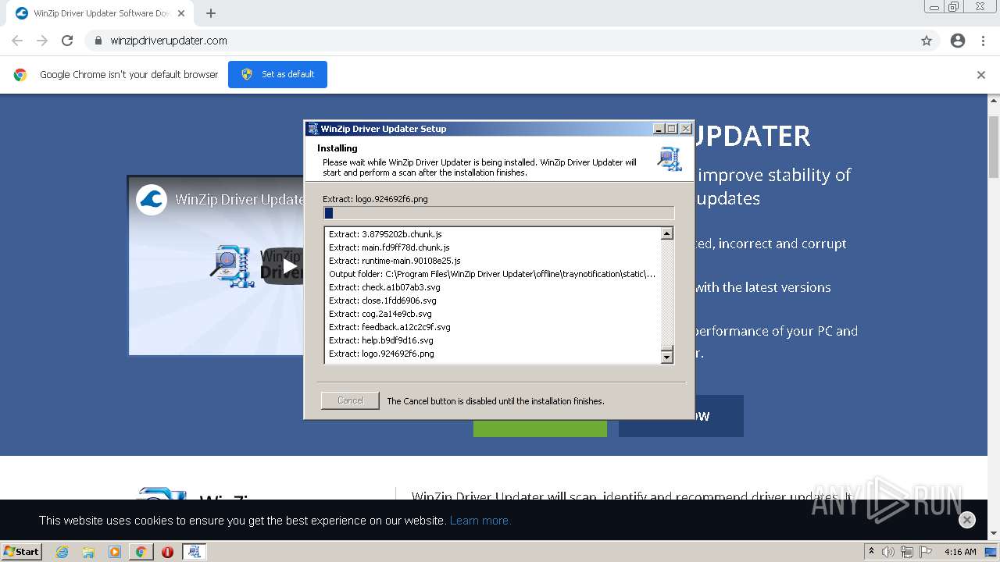Viewport: 1000px width, 562px height.
Task: Click the video channel logo icon
Action: [x=152, y=199]
